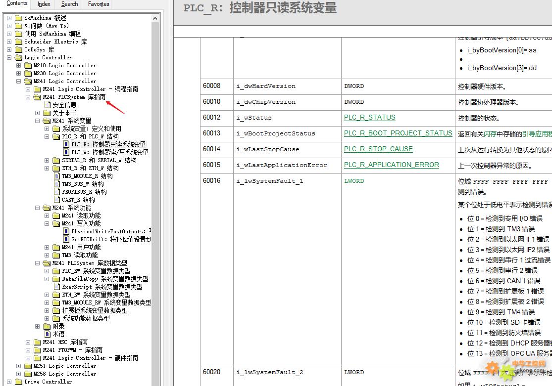Select the Drive Controller tree item

coord(48,382)
